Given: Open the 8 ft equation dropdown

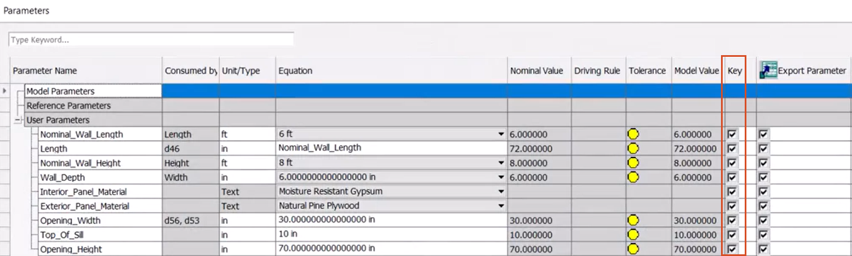Looking at the screenshot, I should [501, 163].
